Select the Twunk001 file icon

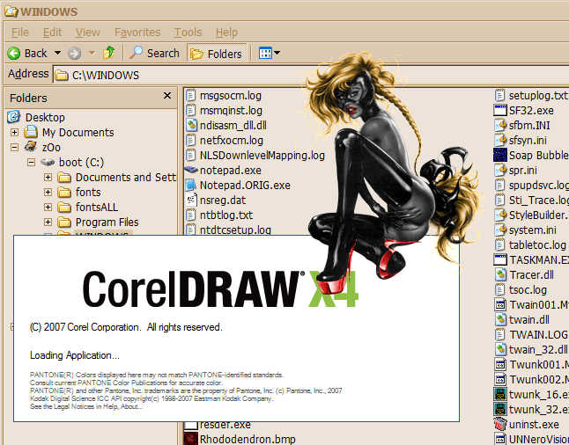(500, 364)
